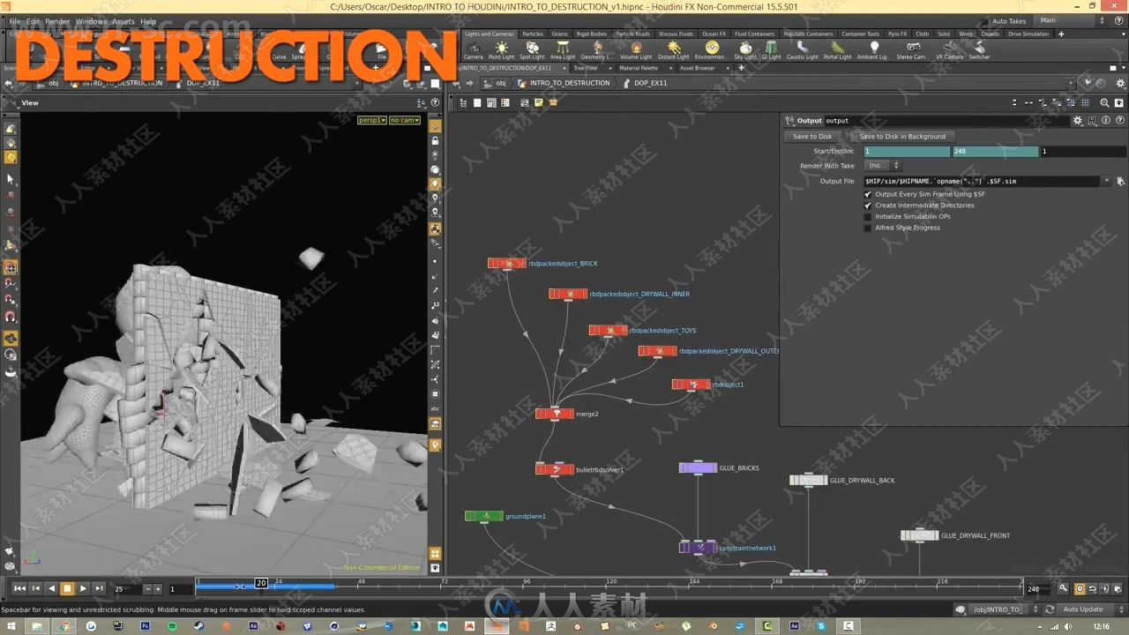Open no cam camera dropdown

[x=404, y=120]
